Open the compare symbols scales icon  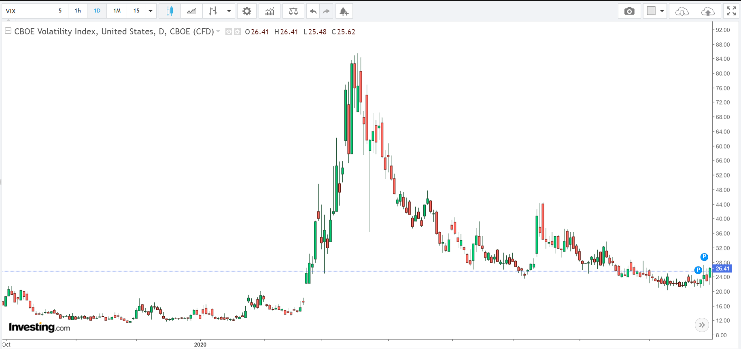point(293,11)
